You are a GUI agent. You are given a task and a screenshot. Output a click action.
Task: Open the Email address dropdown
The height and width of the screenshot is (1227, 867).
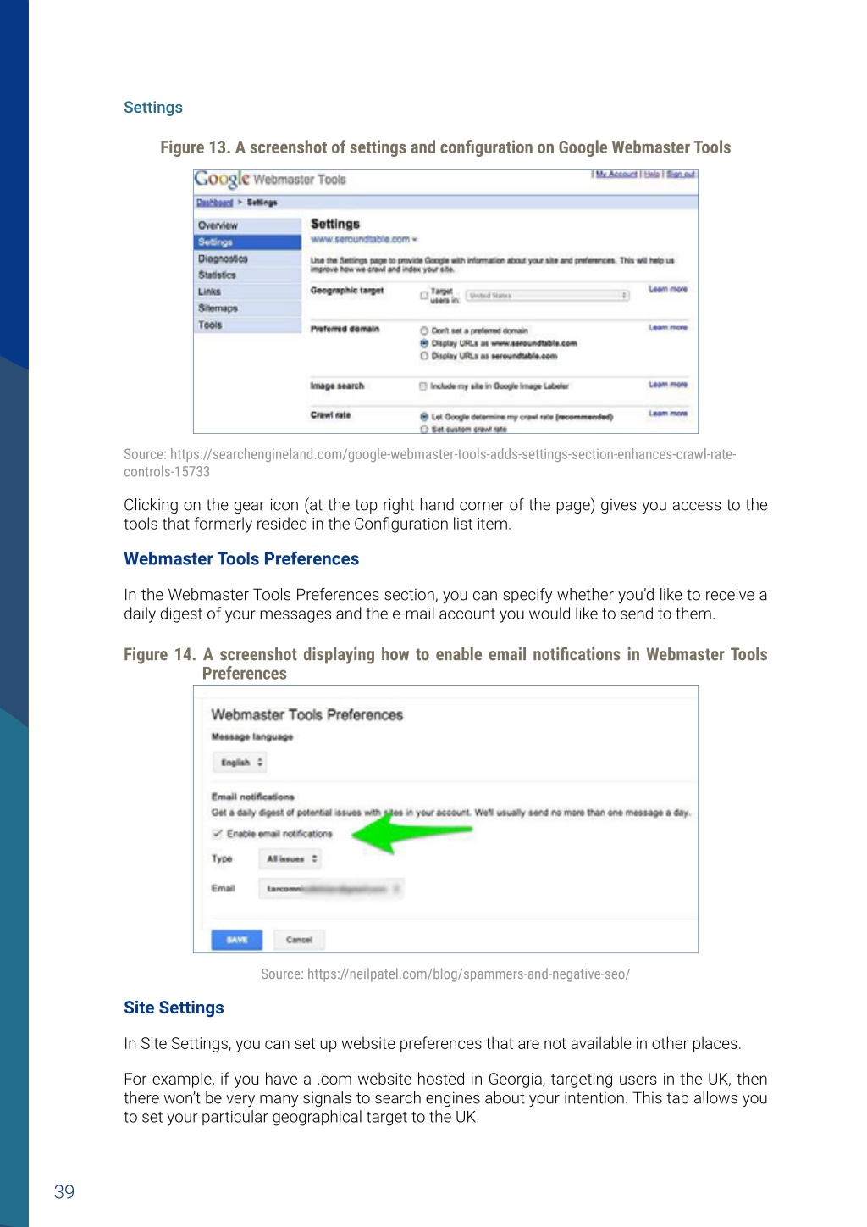pyautogui.click(x=331, y=889)
